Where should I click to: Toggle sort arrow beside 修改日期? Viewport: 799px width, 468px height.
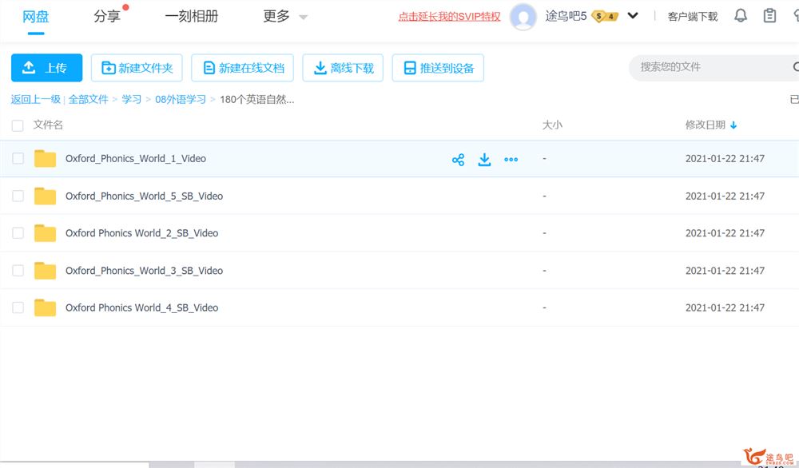coord(733,125)
